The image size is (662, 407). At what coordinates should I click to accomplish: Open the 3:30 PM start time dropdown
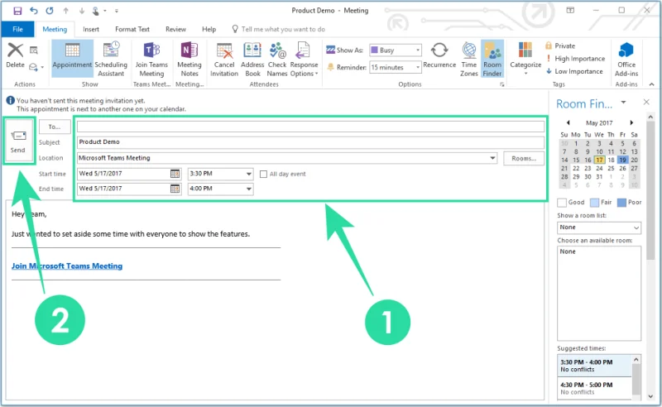click(x=249, y=174)
